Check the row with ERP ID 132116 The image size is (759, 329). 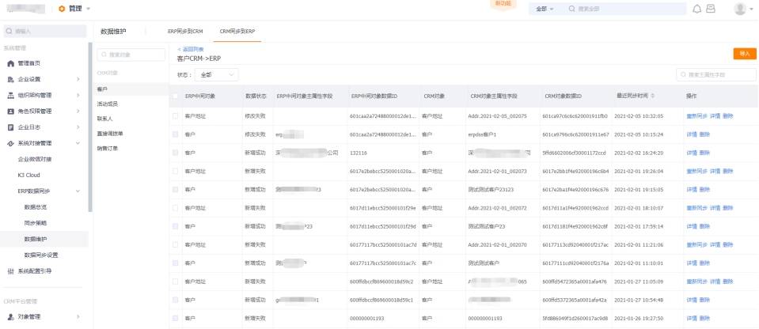point(175,153)
